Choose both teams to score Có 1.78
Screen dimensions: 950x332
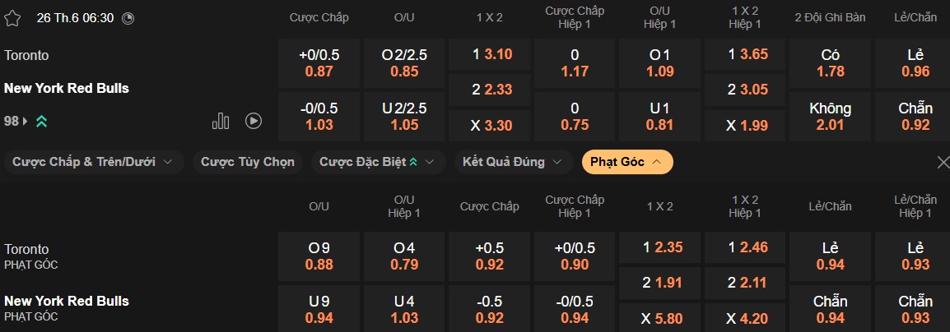831,63
